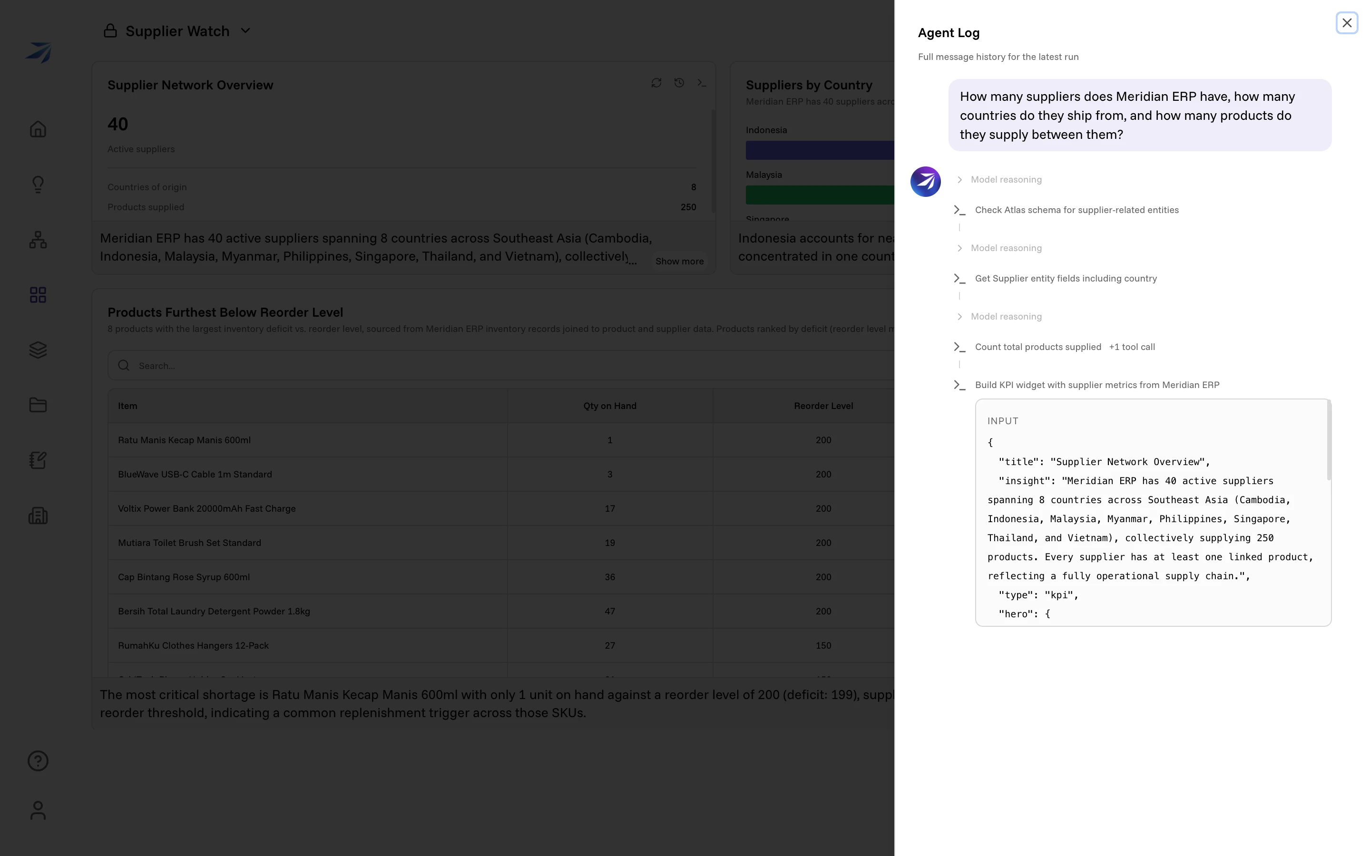Viewport: 1370px width, 856px height.
Task: Click the lock icon beside Supplier Watch
Action: [x=110, y=30]
